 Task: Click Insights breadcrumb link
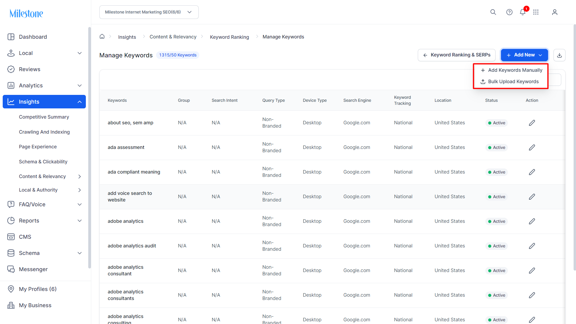(127, 37)
